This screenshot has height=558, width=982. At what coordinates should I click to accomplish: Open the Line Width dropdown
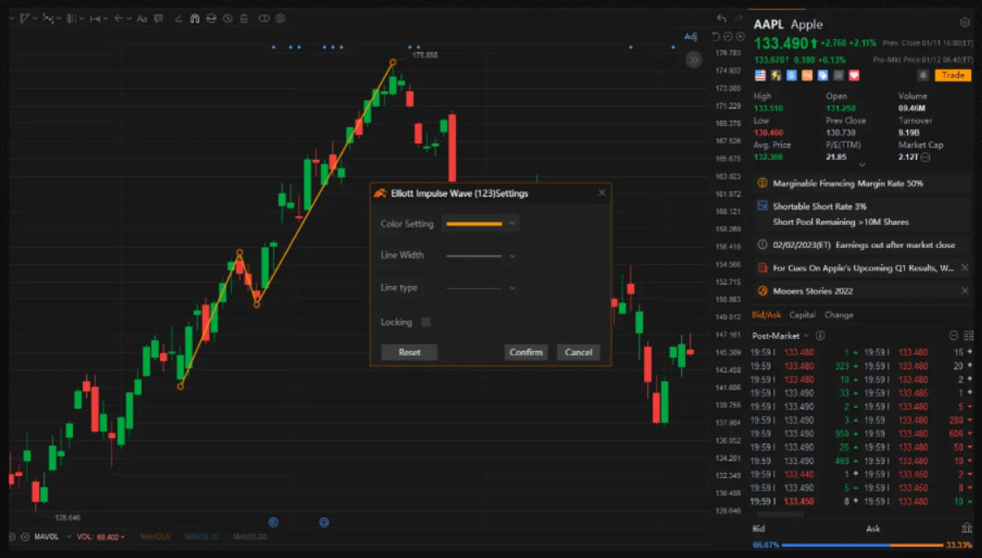(480, 256)
